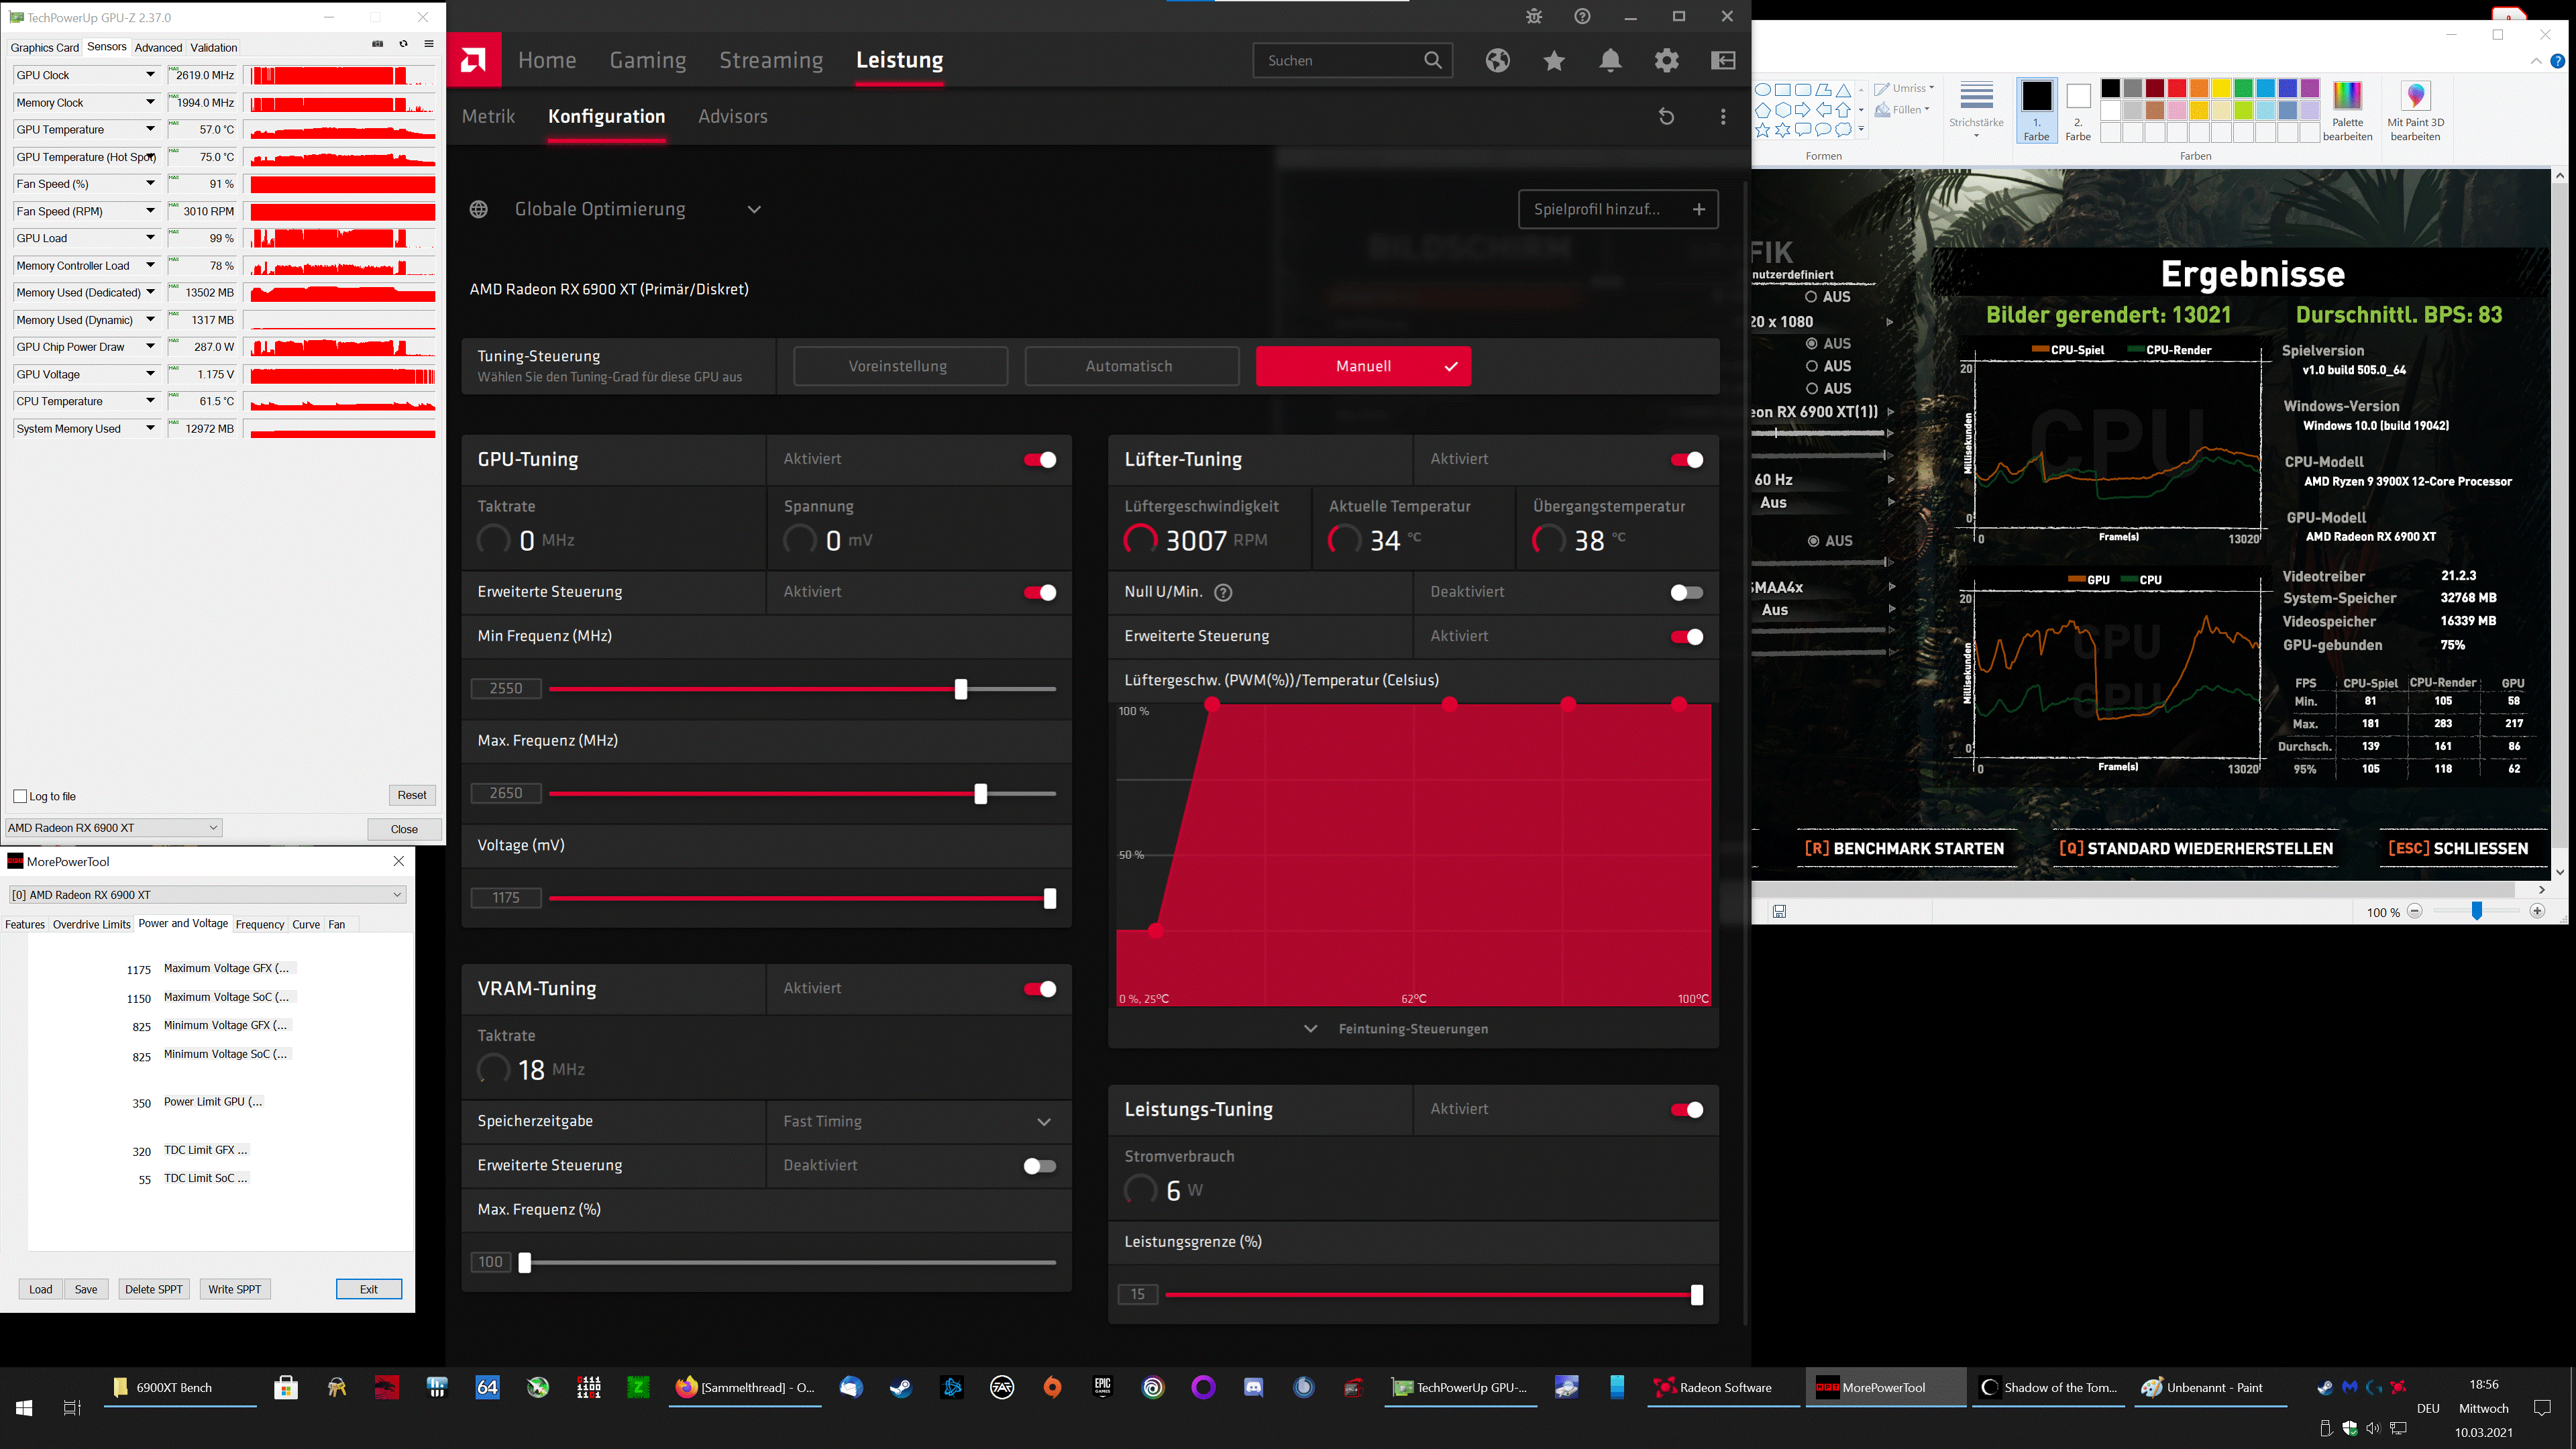The height and width of the screenshot is (1449, 2576).
Task: Open the Umriss outline dropdown in Paint
Action: 1904,88
